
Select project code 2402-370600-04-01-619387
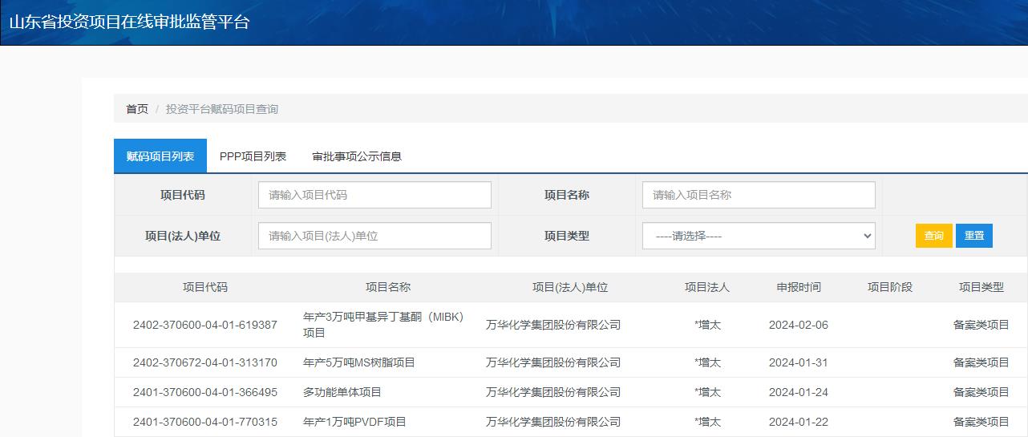click(205, 325)
